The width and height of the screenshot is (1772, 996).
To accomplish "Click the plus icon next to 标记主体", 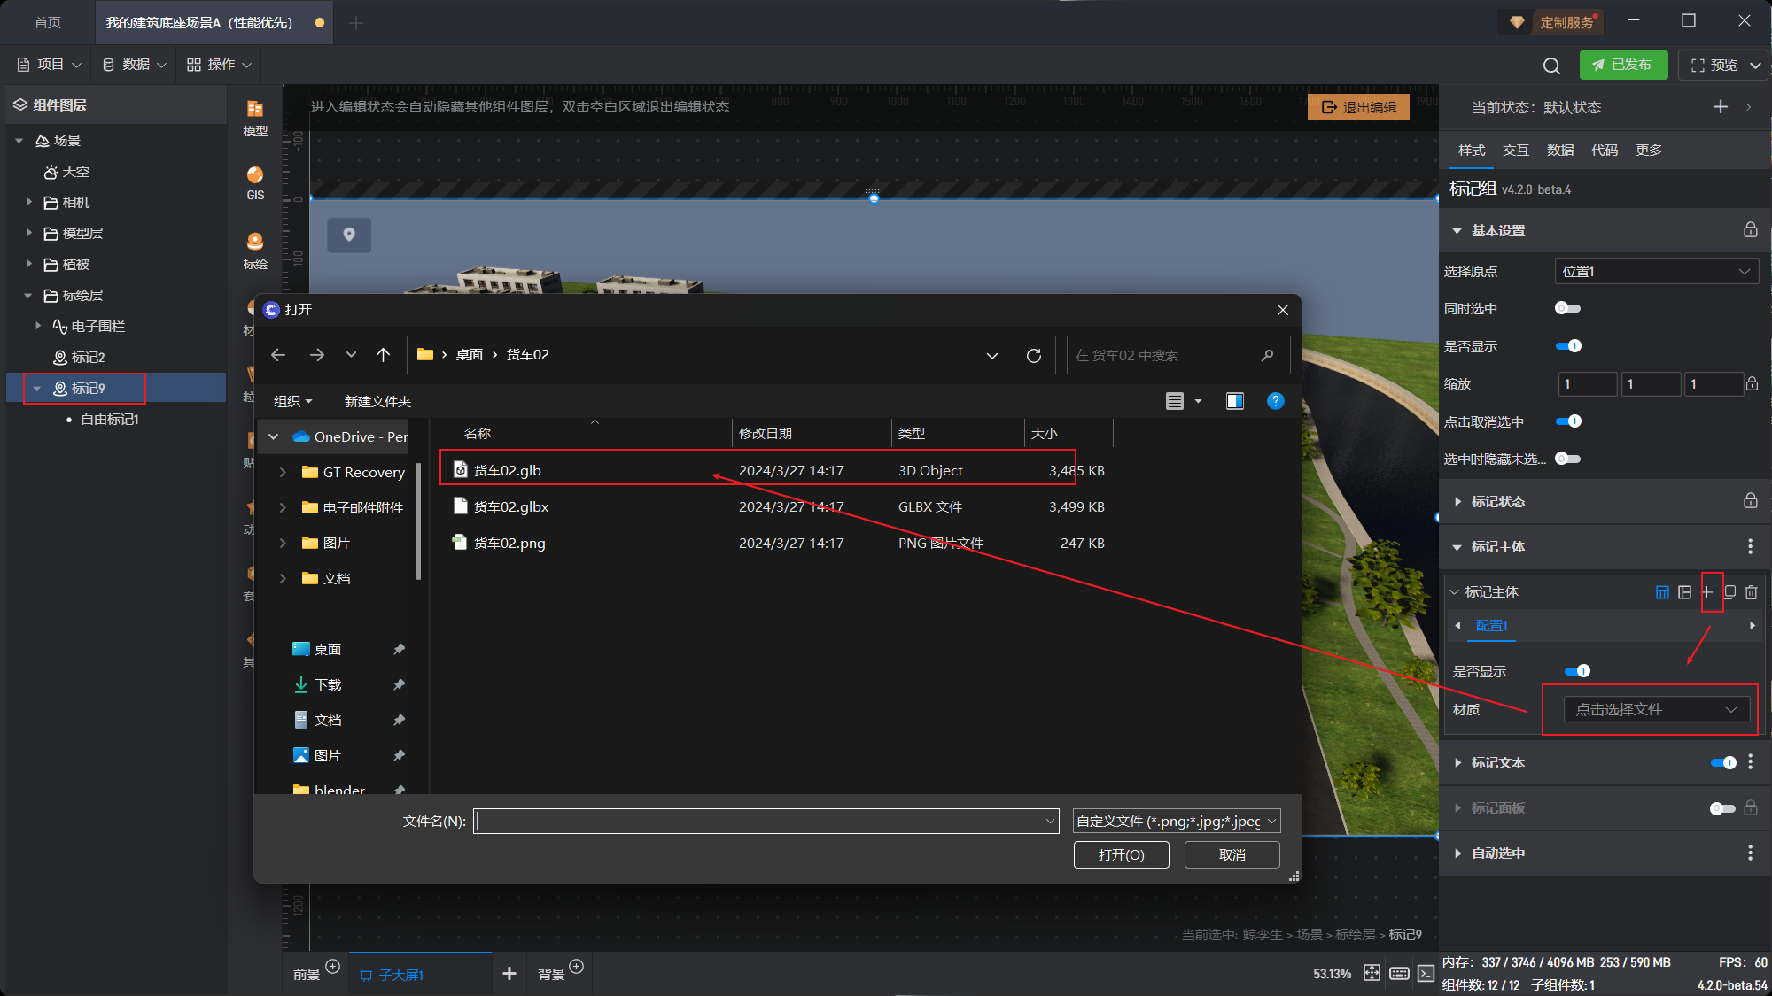I will point(1707,592).
